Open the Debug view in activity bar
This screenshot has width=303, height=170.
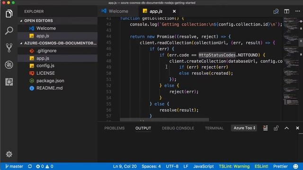9,65
